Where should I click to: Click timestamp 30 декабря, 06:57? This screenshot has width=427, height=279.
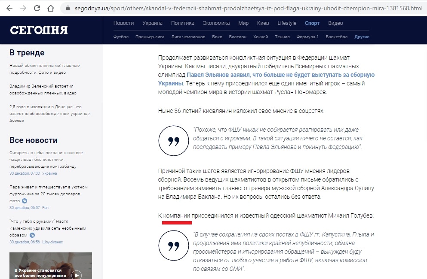[x=25, y=207]
